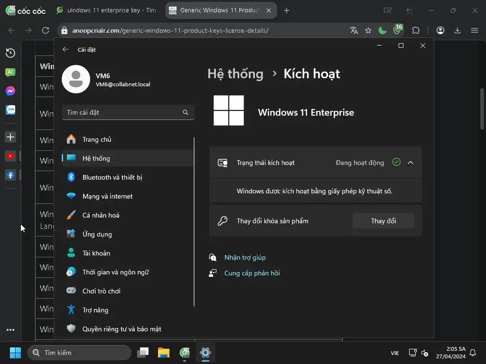Screen dimensions: 486x364
Task: Click the Tìm cài đặt search box
Action: [128, 112]
